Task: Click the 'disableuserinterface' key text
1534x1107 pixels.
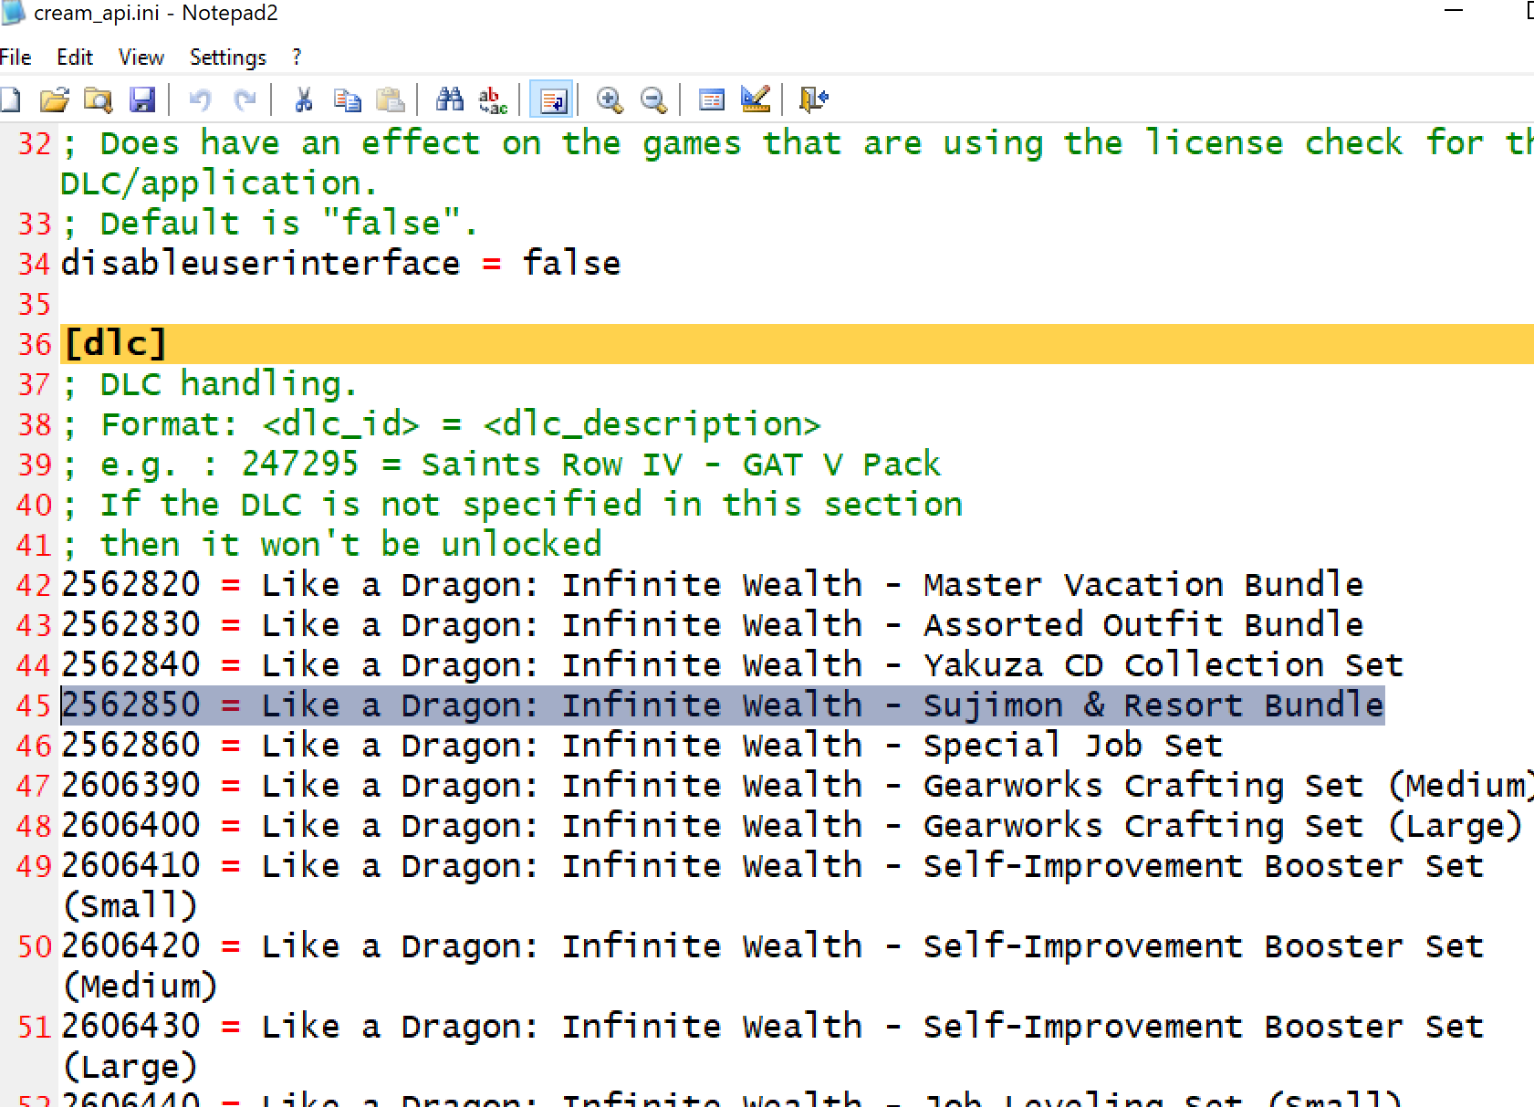Action: pos(261,264)
